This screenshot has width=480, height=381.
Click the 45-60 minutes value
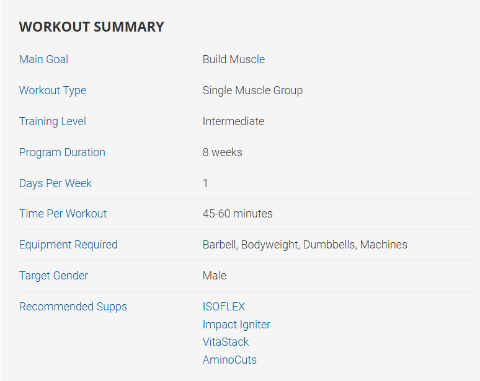tap(237, 214)
